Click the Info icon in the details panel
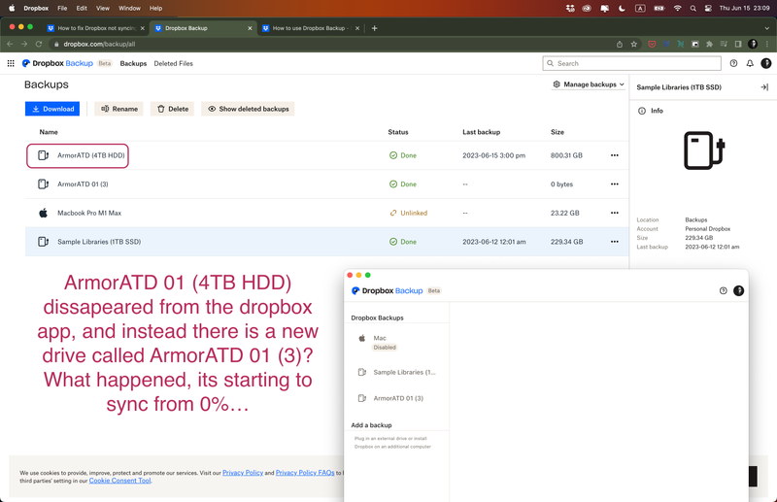Image resolution: width=777 pixels, height=502 pixels. 642,111
